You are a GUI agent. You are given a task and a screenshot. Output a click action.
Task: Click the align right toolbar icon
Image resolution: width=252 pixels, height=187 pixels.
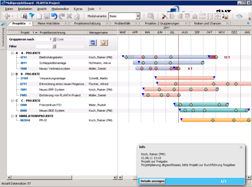[x=180, y=16]
